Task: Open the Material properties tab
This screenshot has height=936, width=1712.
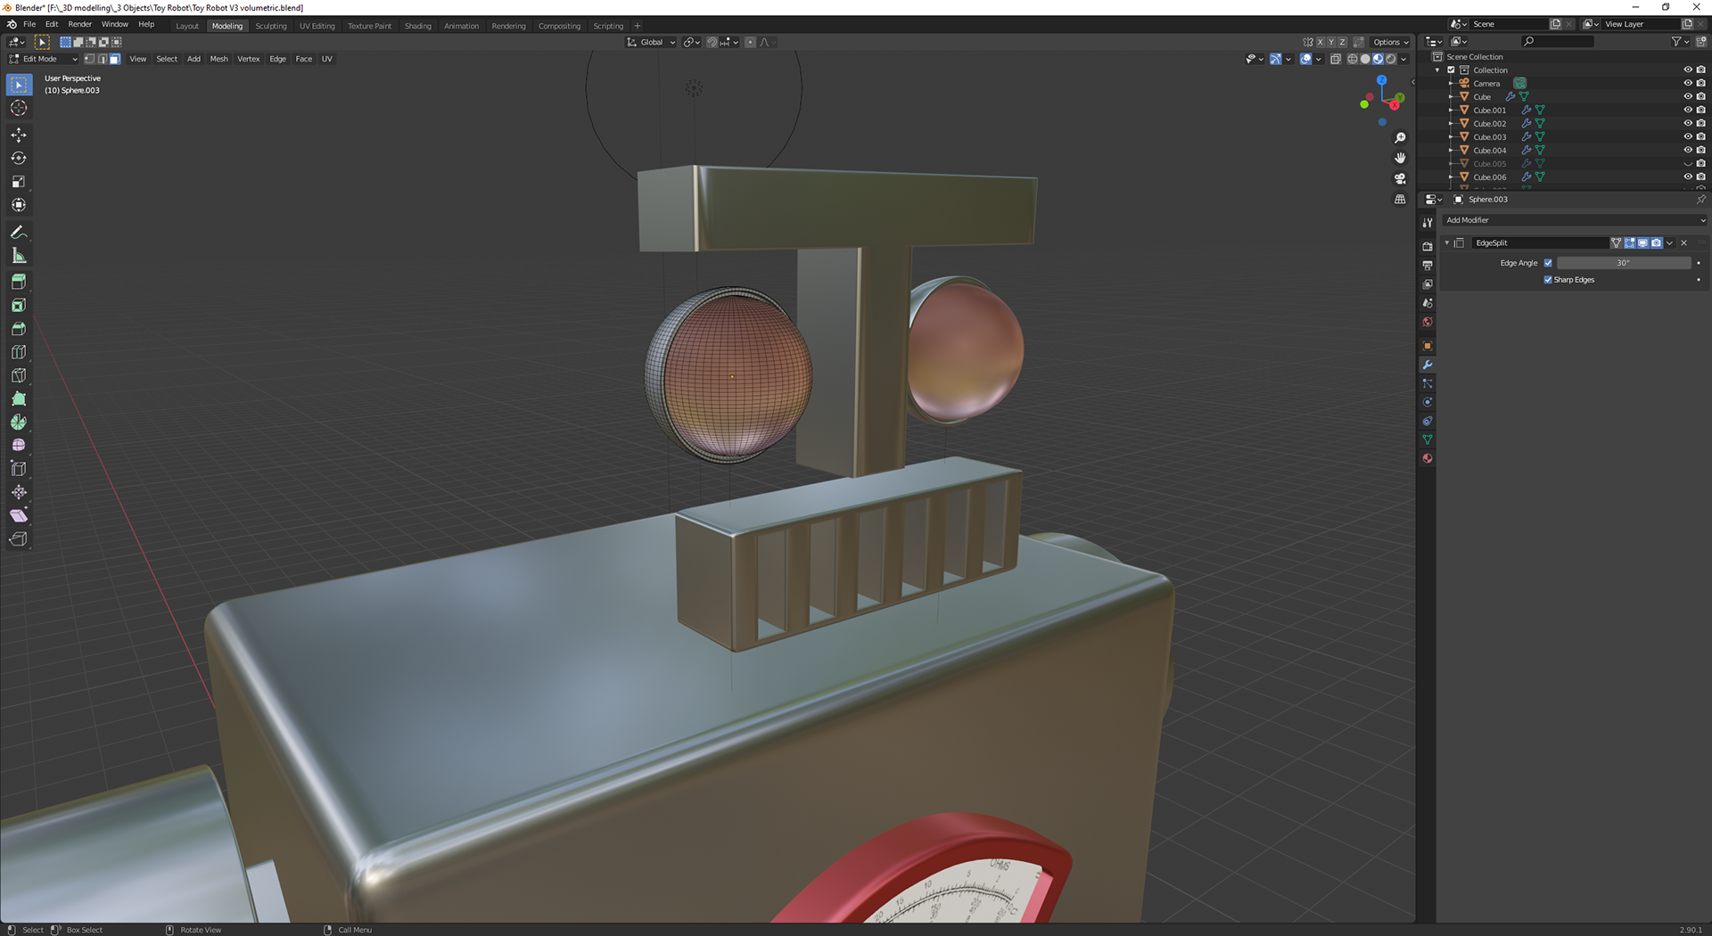Action: (1428, 458)
